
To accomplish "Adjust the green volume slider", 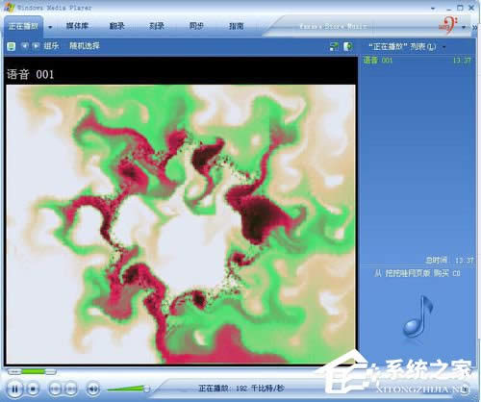I will 128,389.
